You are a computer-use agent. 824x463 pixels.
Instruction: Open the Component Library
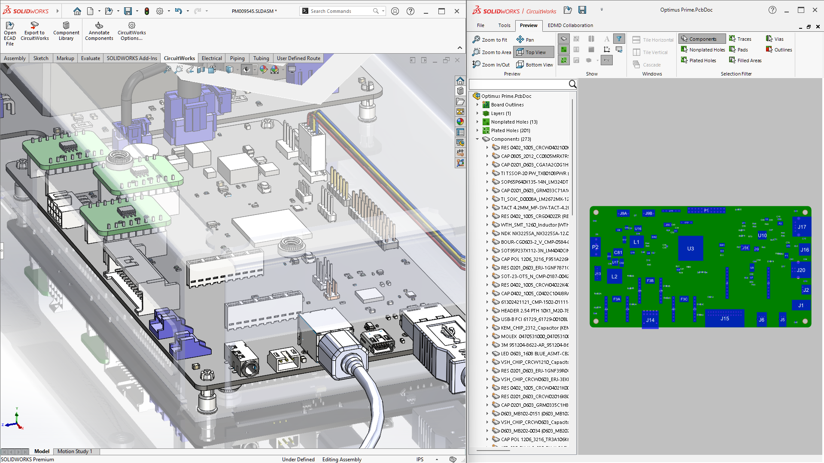point(66,30)
